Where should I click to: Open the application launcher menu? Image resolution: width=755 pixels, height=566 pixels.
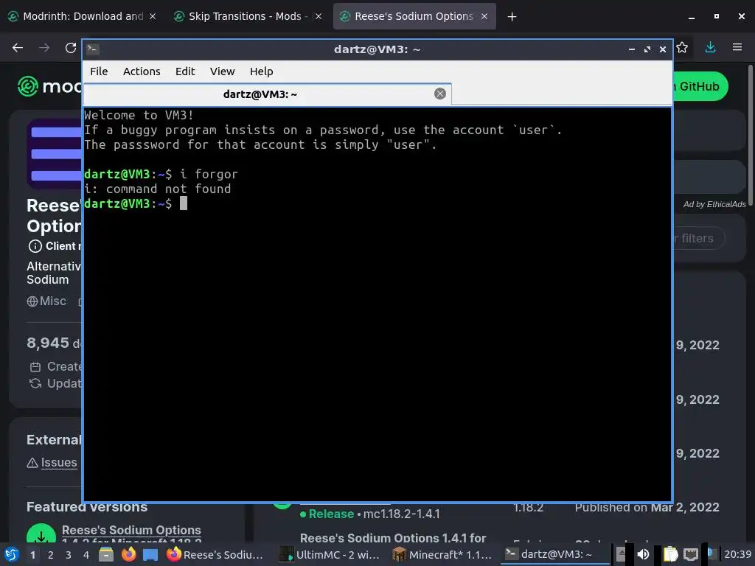(12, 554)
